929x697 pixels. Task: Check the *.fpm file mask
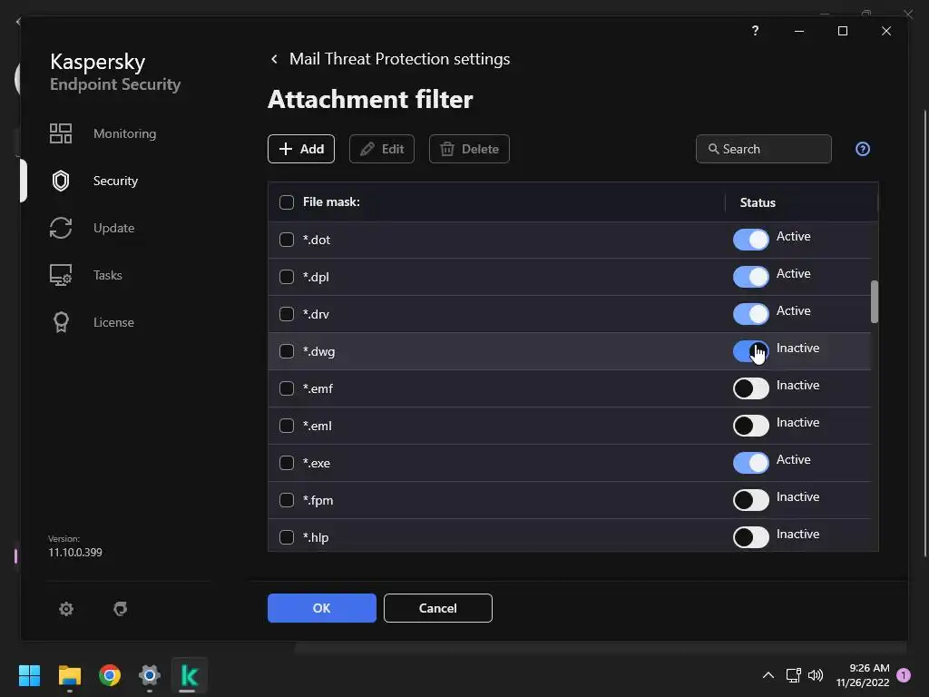tap(286, 500)
